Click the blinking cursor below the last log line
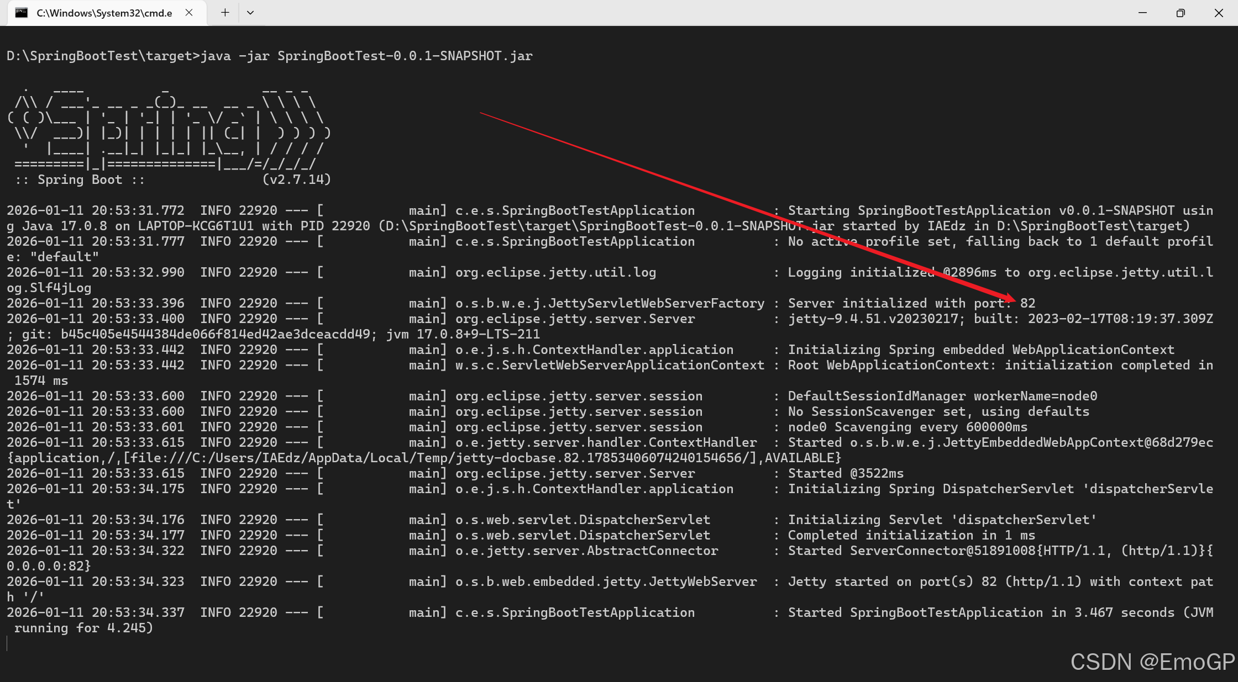 coord(8,643)
